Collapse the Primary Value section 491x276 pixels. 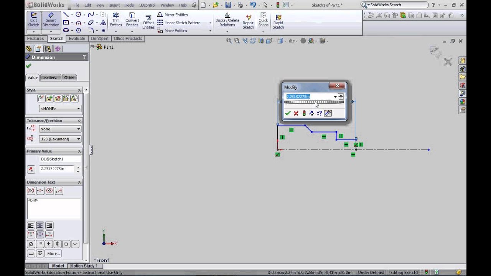click(x=79, y=151)
